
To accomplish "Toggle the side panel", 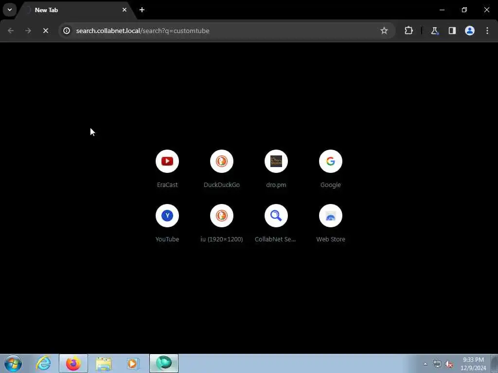I will click(452, 31).
